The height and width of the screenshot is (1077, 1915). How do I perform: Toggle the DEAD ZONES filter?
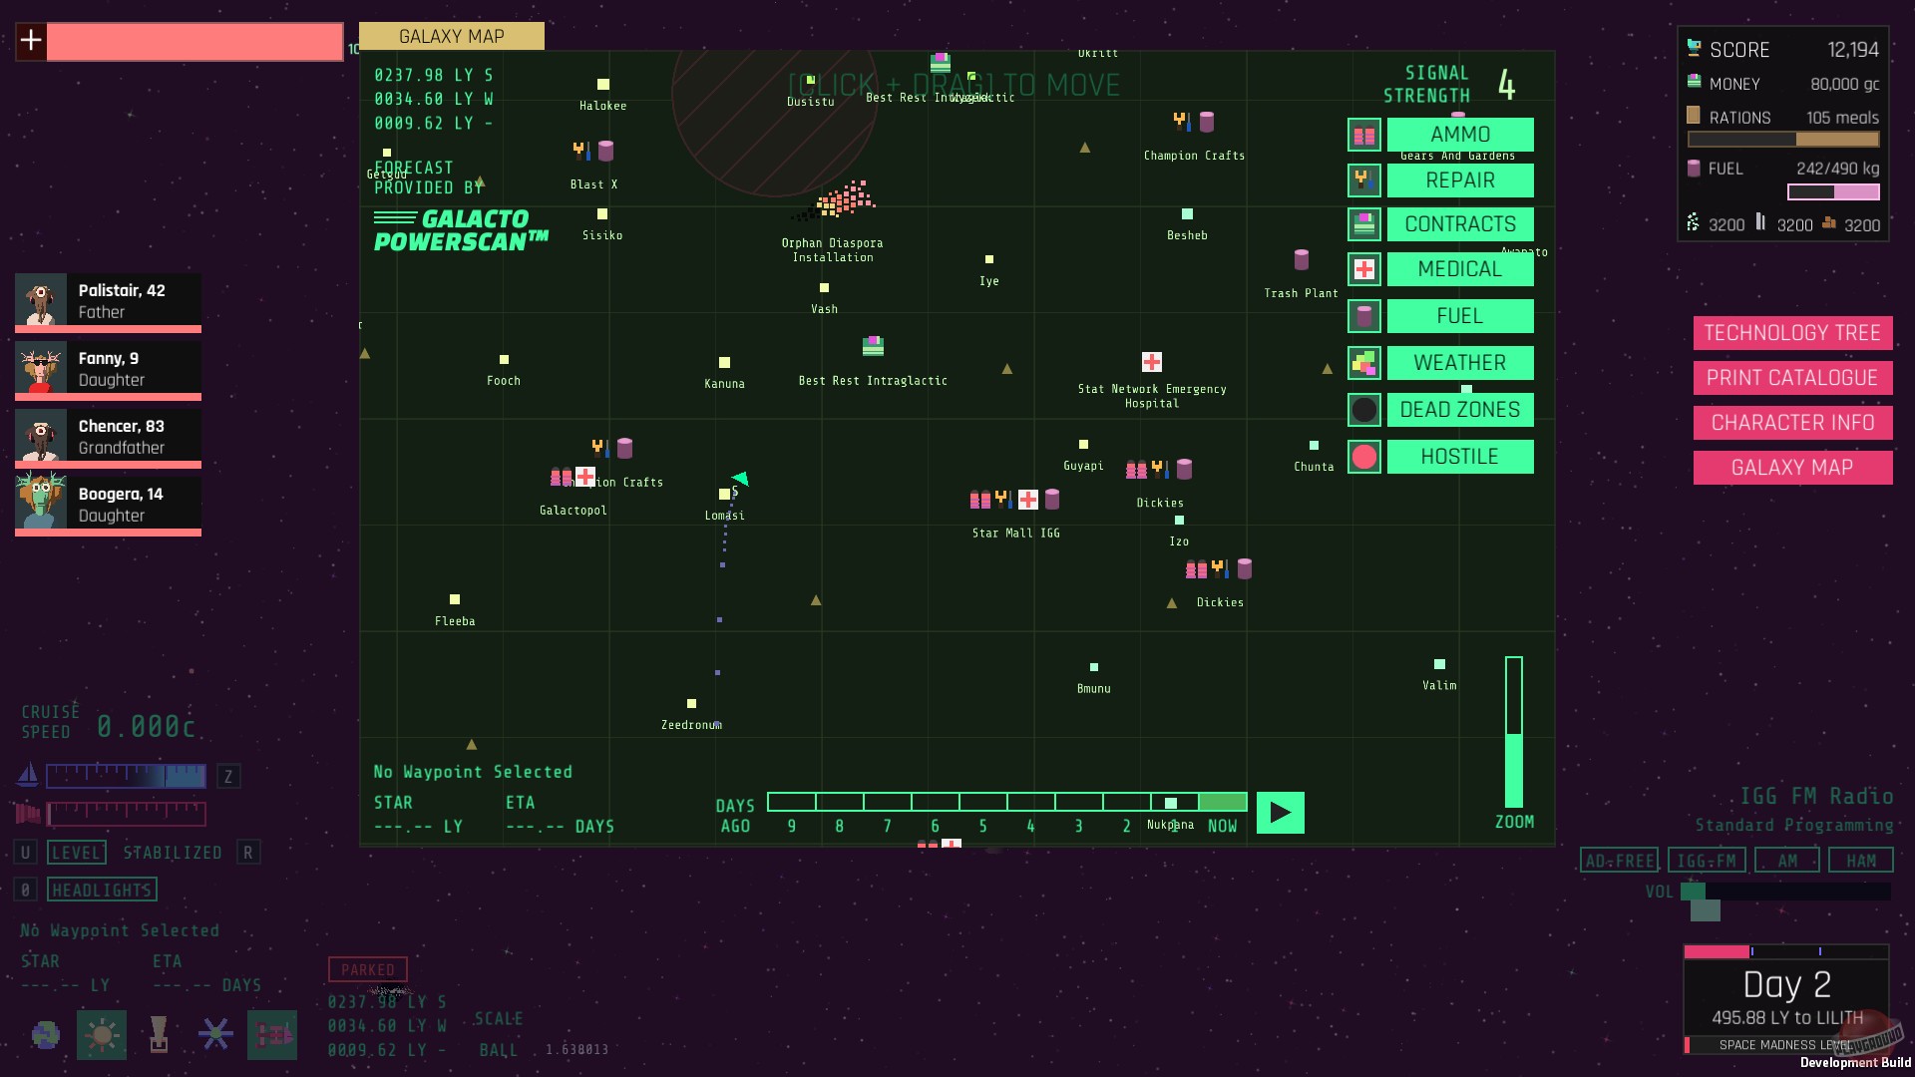1459,410
